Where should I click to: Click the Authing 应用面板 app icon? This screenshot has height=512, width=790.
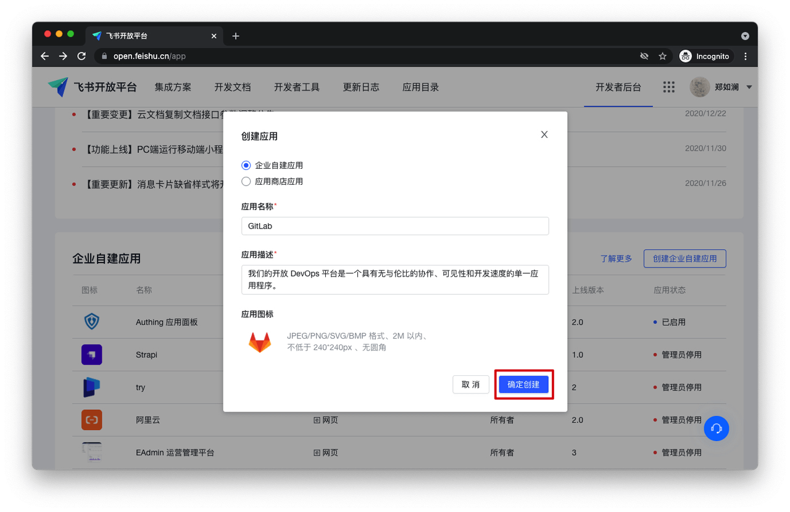point(91,322)
